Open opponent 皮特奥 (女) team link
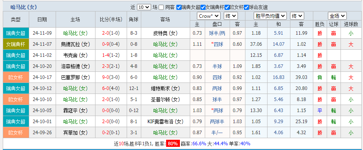363x150 pixels. (x=165, y=33)
